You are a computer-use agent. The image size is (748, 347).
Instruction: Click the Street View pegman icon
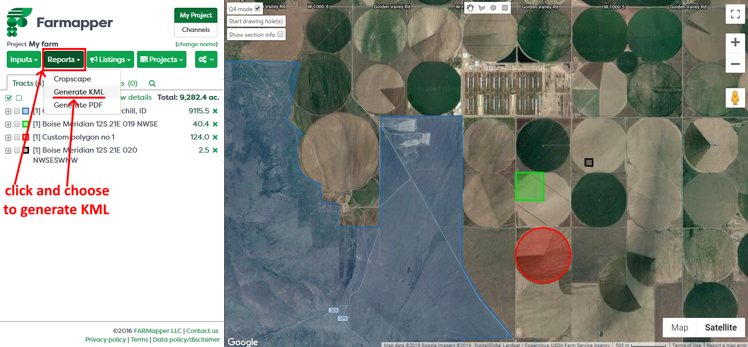[735, 98]
